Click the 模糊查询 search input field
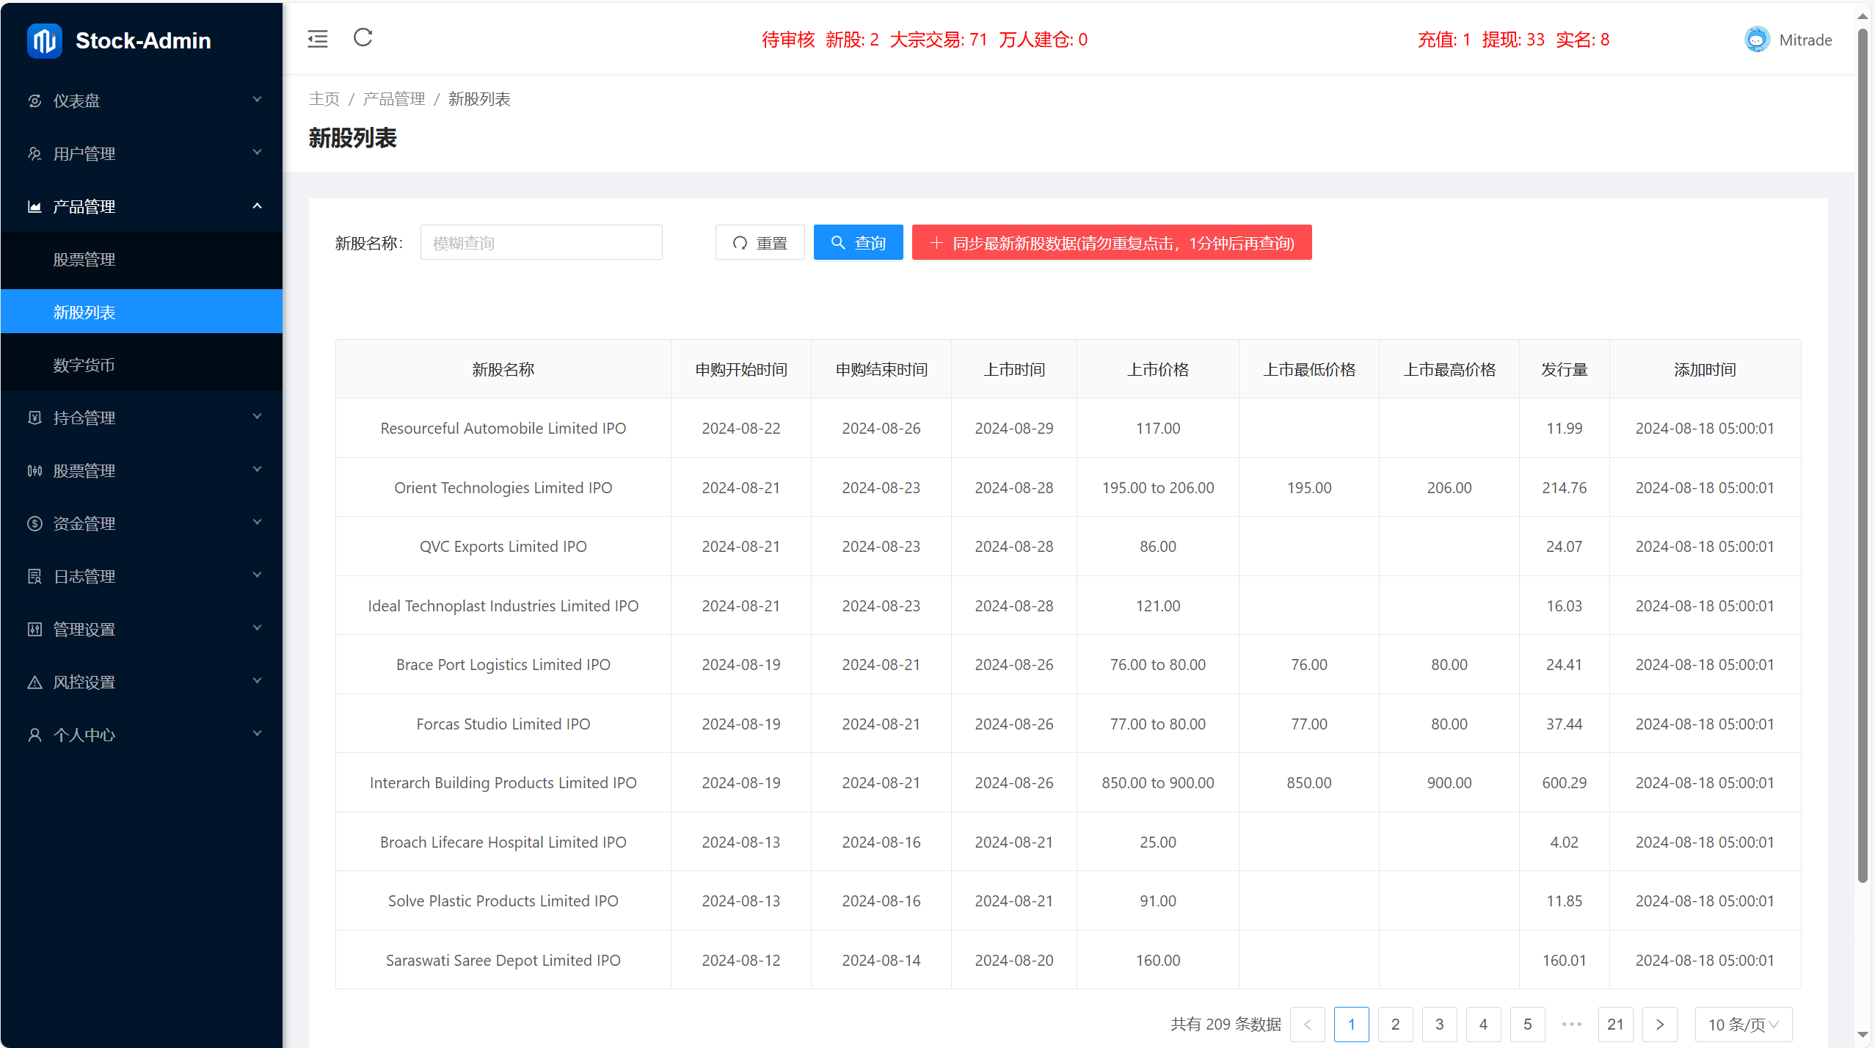Image resolution: width=1875 pixels, height=1048 pixels. [x=541, y=242]
